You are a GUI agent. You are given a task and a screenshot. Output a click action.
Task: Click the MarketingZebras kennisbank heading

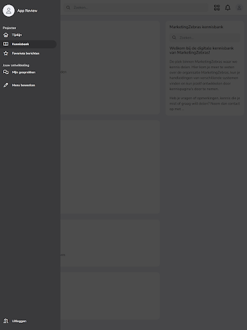[196, 27]
